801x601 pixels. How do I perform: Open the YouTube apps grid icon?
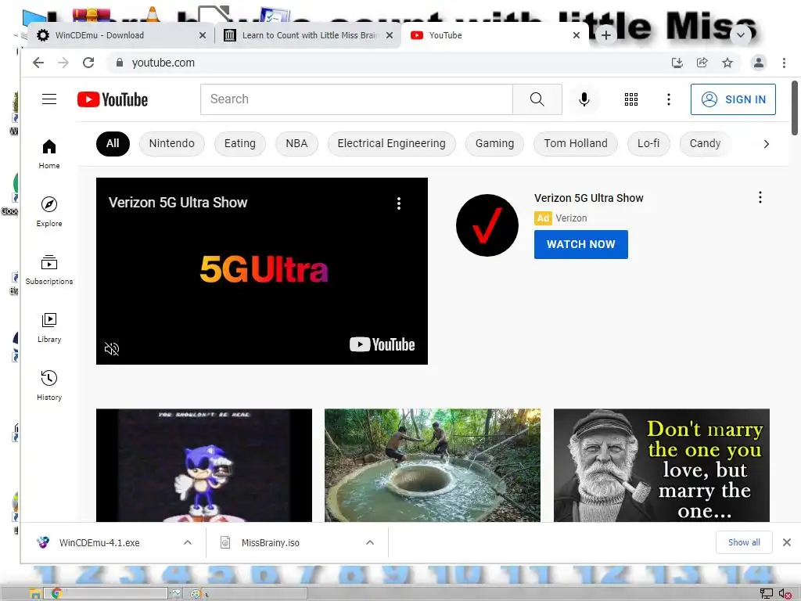point(631,99)
